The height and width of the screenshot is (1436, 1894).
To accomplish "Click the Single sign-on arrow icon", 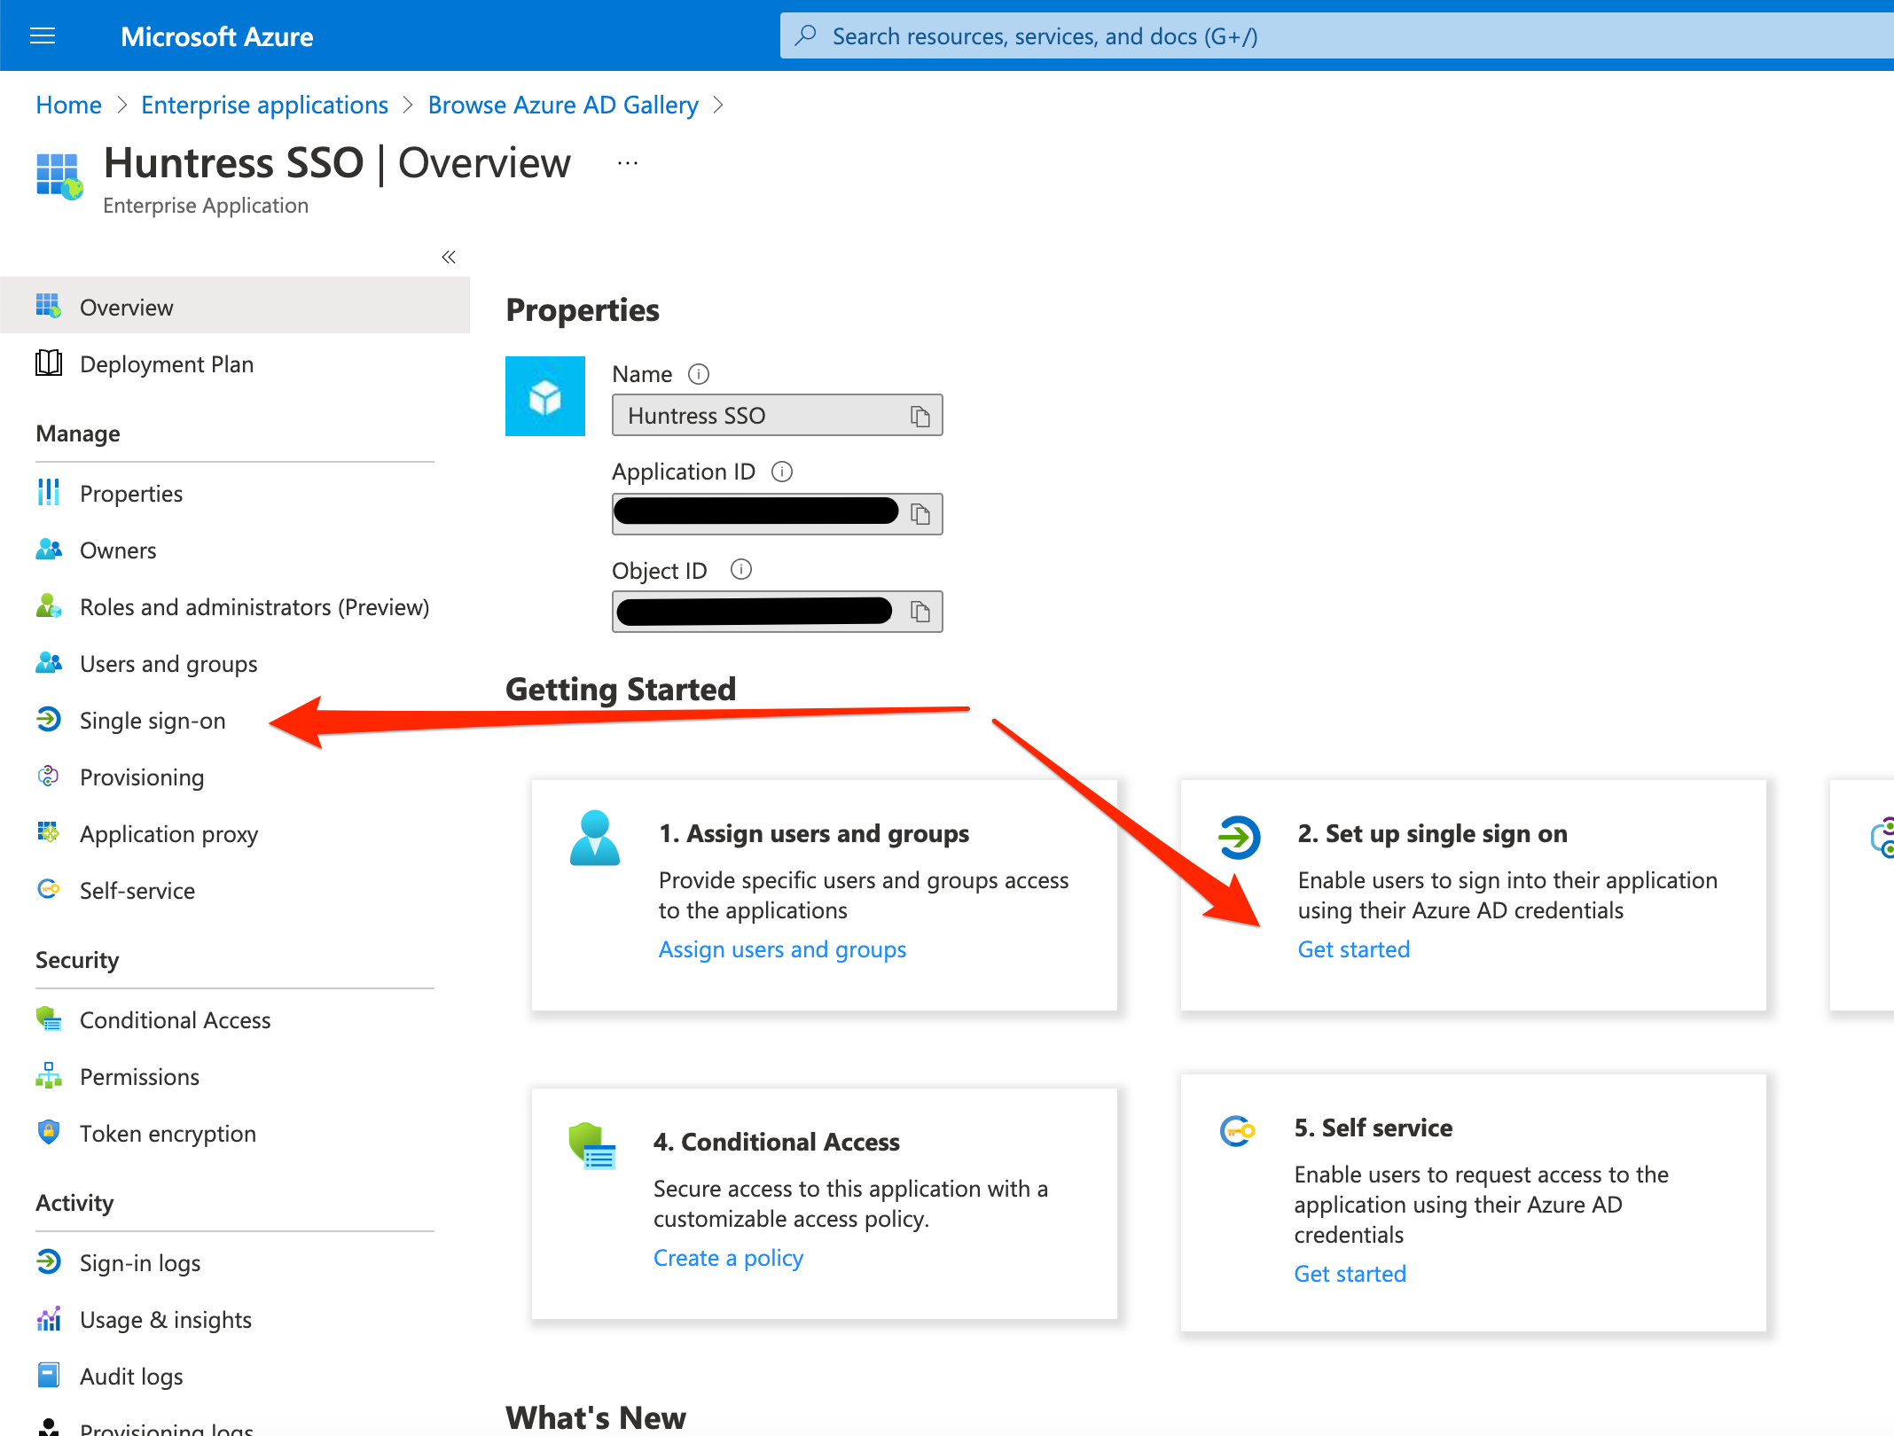I will point(49,720).
